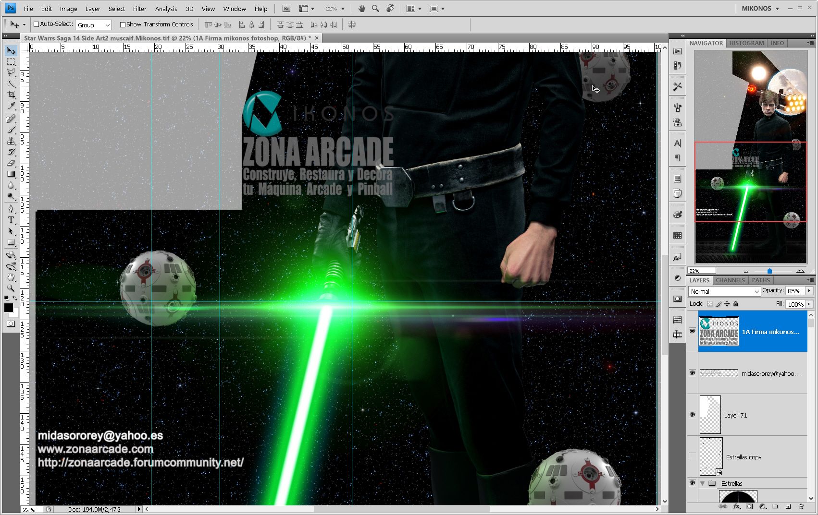Select the Zoom tool in toolbox
The image size is (818, 515).
(11, 288)
